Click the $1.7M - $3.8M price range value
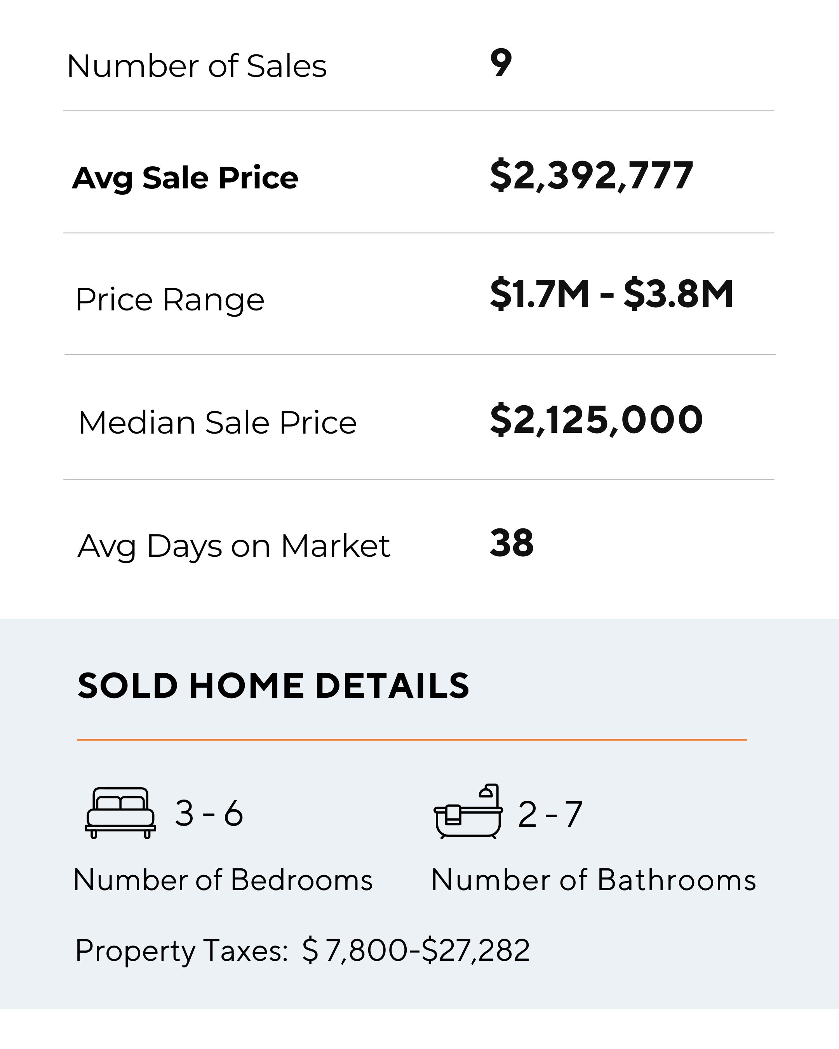 [x=611, y=294]
